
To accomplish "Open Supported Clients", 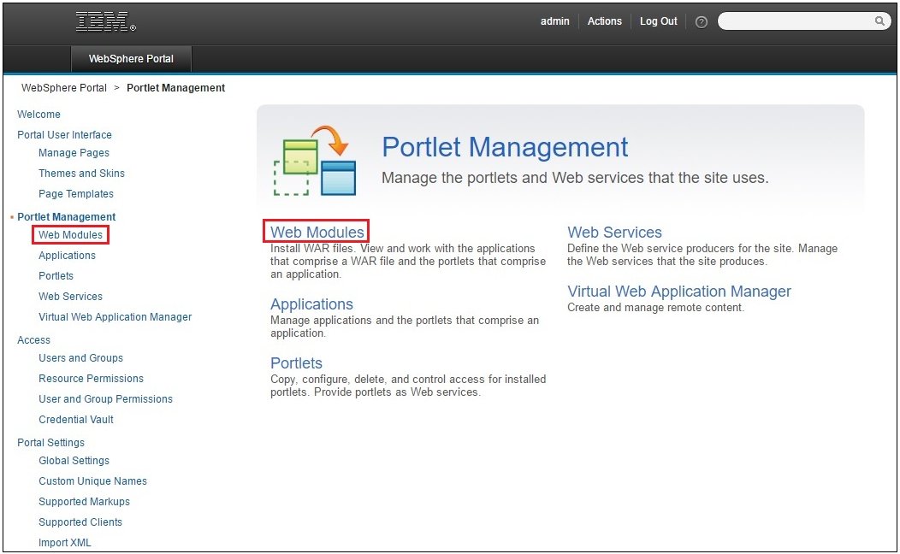I will (80, 522).
